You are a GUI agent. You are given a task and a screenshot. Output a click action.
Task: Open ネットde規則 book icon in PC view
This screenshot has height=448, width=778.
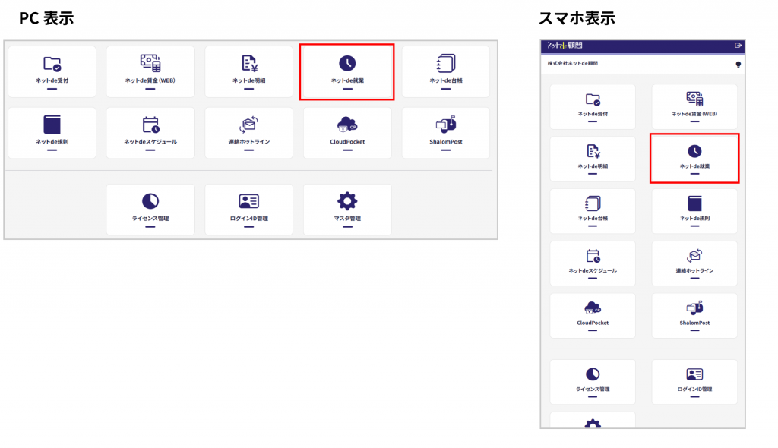[x=52, y=125]
